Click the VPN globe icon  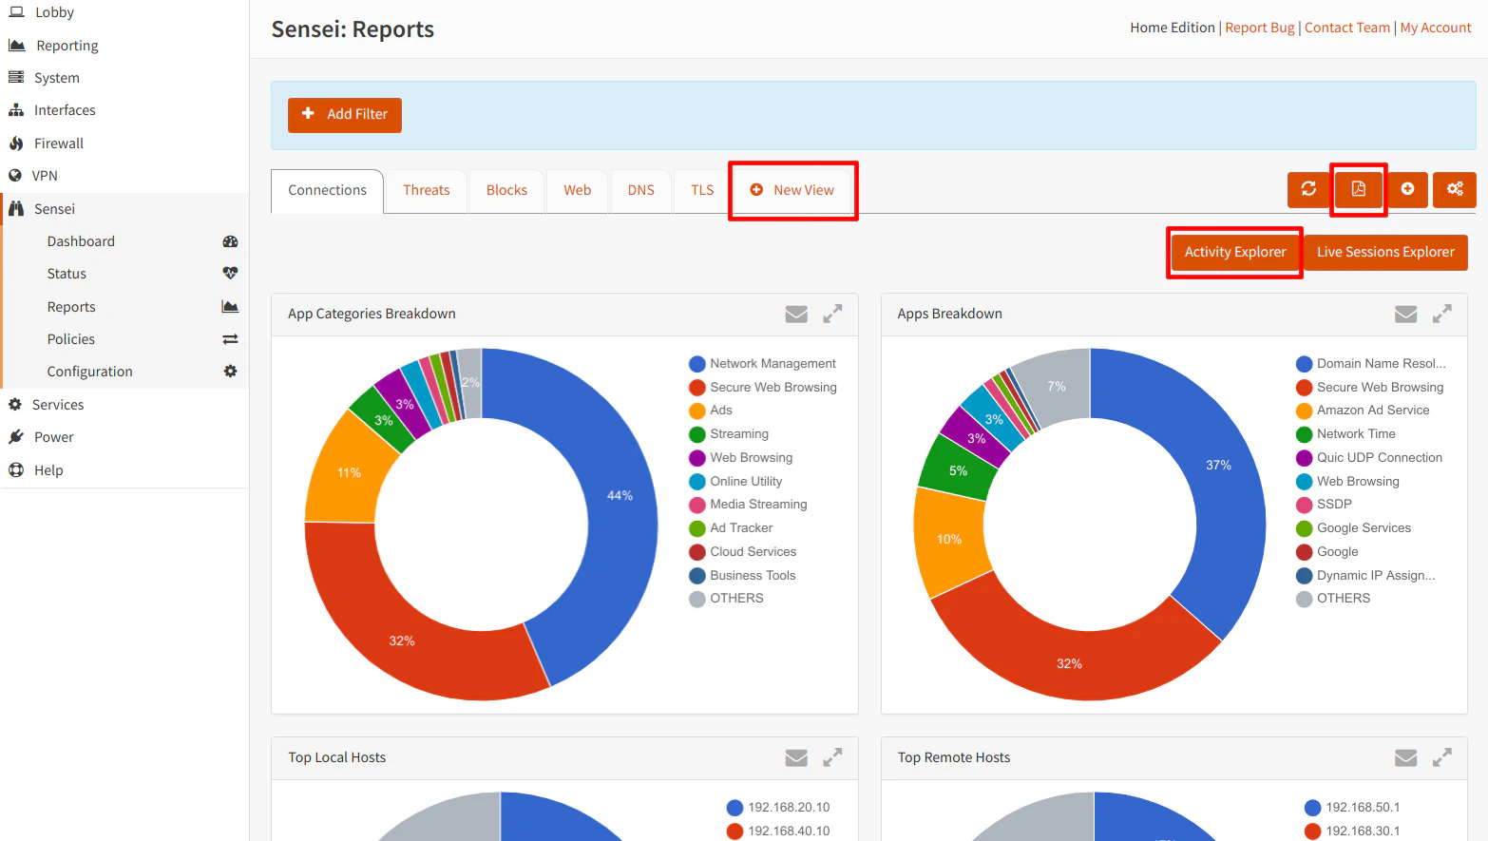(15, 176)
